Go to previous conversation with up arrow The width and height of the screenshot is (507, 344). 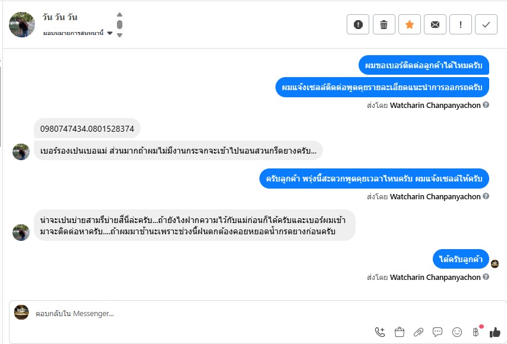click(119, 15)
